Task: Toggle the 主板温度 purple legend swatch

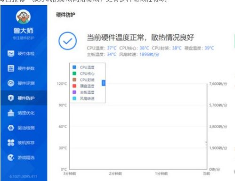Action: point(74,92)
